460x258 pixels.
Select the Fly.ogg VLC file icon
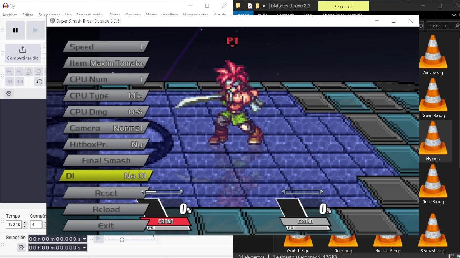click(x=433, y=138)
